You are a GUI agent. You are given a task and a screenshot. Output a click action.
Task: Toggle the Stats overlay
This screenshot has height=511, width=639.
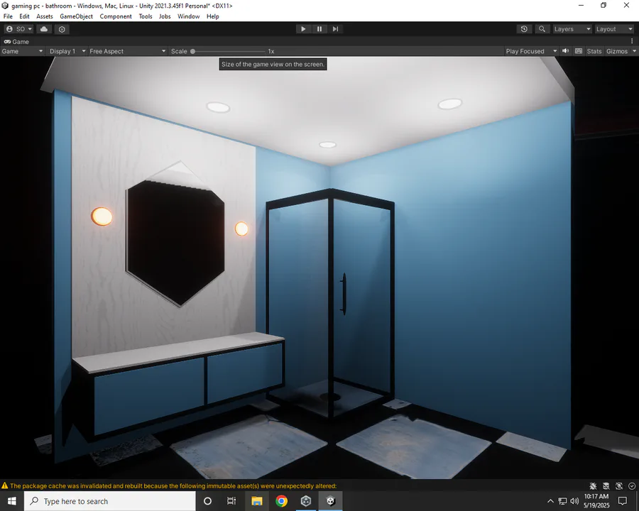point(594,51)
